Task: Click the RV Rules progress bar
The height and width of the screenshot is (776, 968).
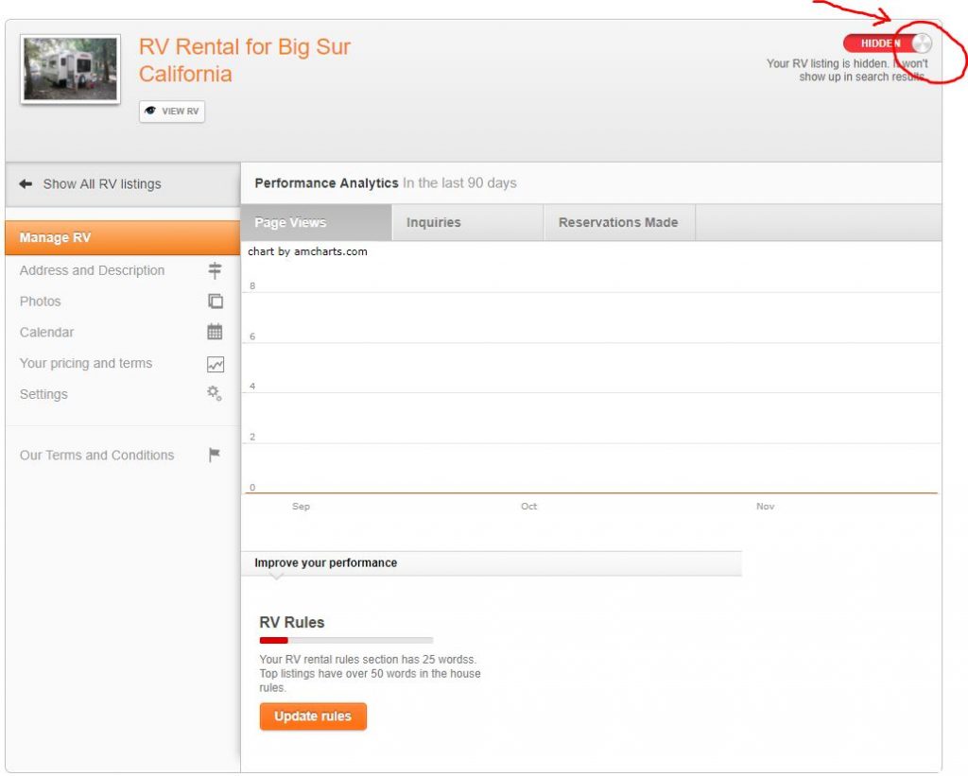Action: click(x=346, y=641)
